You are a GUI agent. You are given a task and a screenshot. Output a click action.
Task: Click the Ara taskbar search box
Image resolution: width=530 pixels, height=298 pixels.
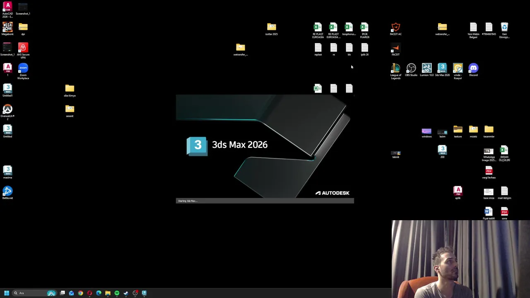35,293
